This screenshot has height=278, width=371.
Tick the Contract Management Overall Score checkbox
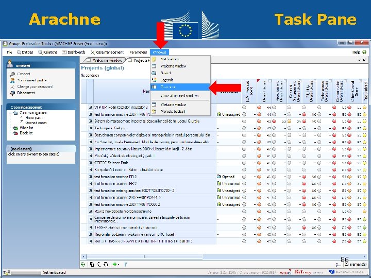tap(300, 81)
